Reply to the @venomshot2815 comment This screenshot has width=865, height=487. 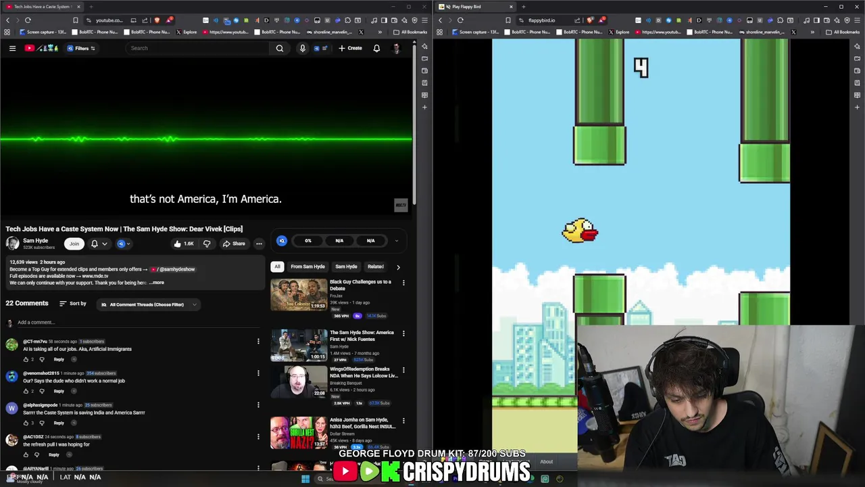59,391
